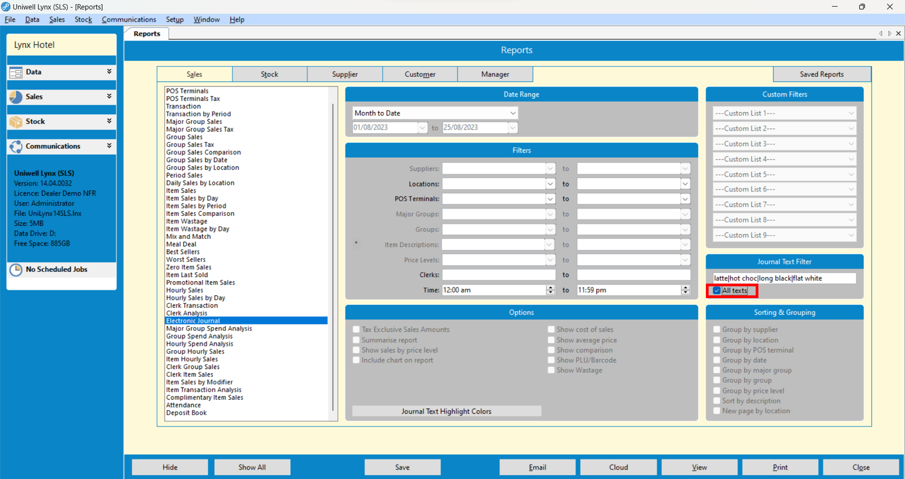Select Hourly Sales by Day report
905x479 pixels.
click(x=195, y=298)
